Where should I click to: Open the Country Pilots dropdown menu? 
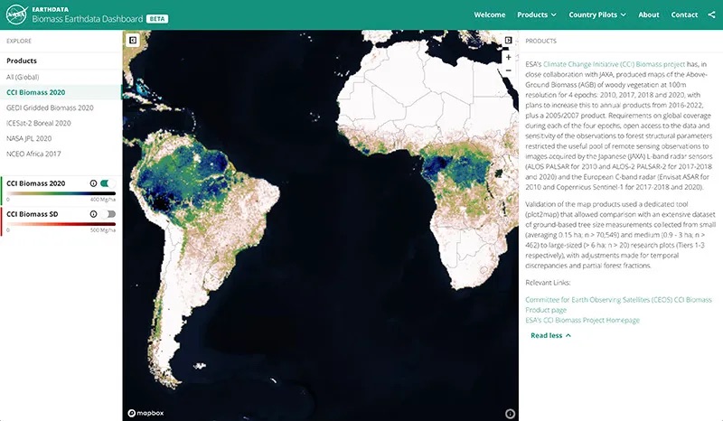pos(598,14)
